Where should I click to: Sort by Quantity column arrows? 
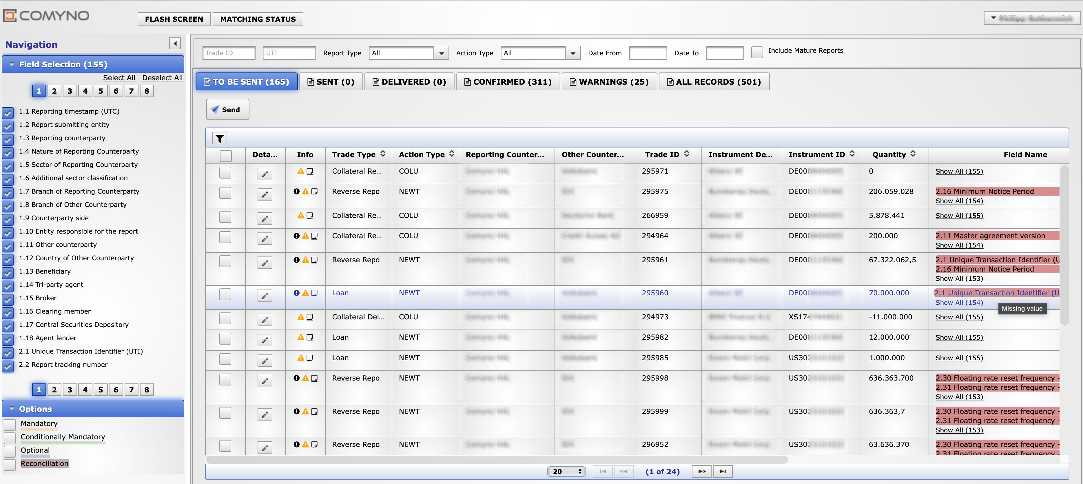click(x=913, y=154)
